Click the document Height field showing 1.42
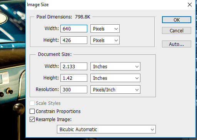The height and width of the screenshot is (140, 197). tap(74, 78)
